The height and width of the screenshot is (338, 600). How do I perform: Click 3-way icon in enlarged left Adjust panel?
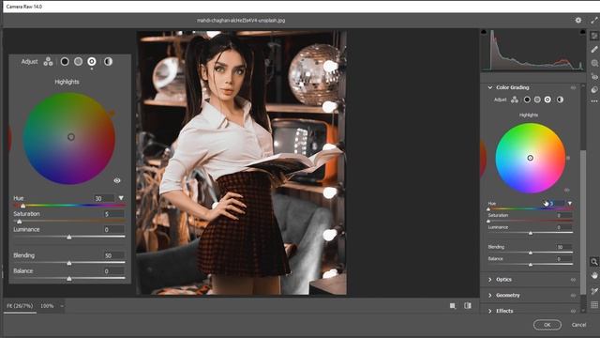[x=48, y=61]
